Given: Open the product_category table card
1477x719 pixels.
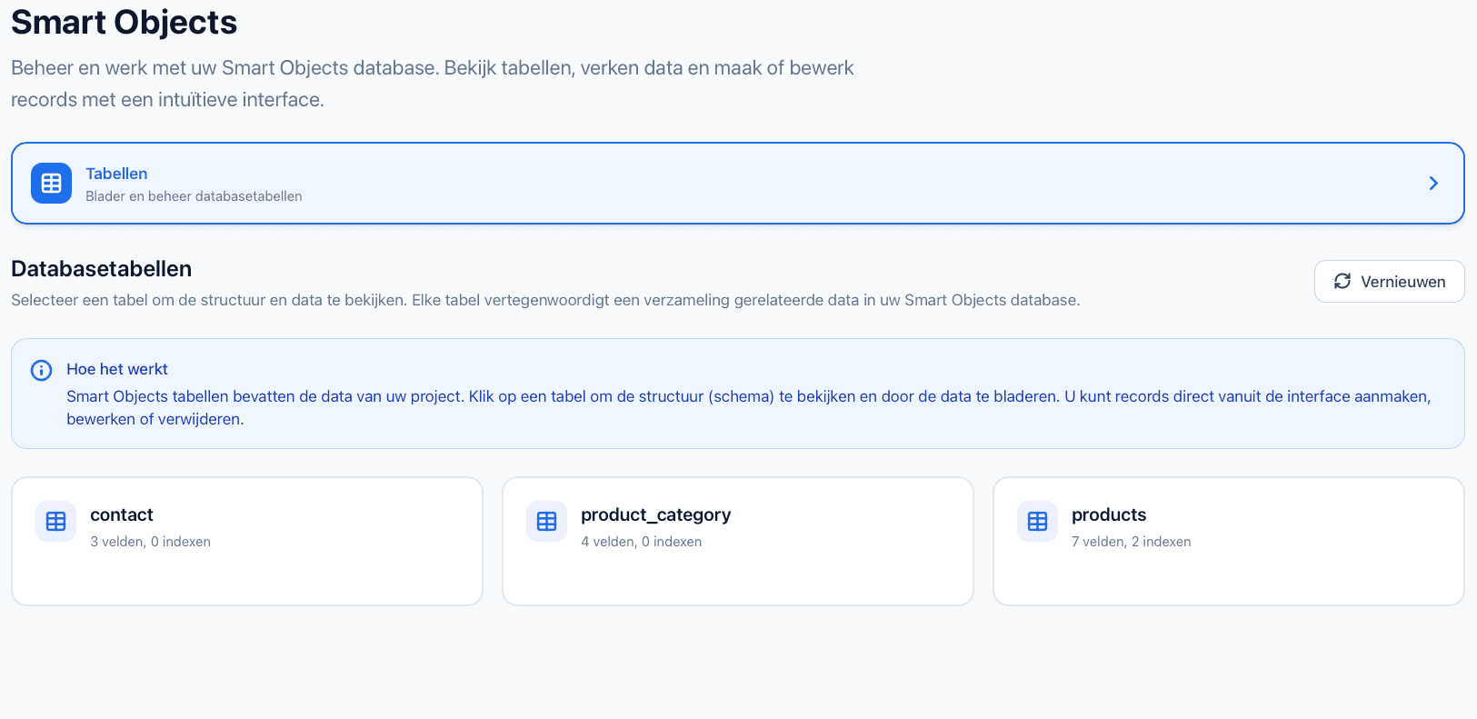Looking at the screenshot, I should coord(737,541).
